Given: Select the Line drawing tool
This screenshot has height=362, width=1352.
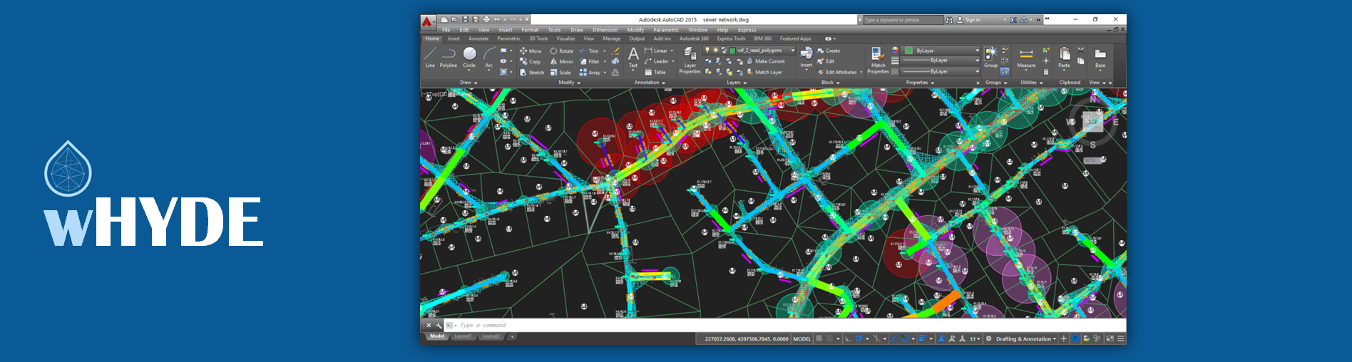Looking at the screenshot, I should point(430,58).
